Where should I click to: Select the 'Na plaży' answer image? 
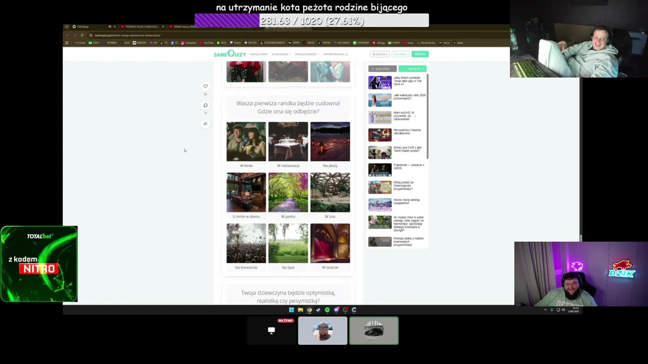[x=330, y=142]
